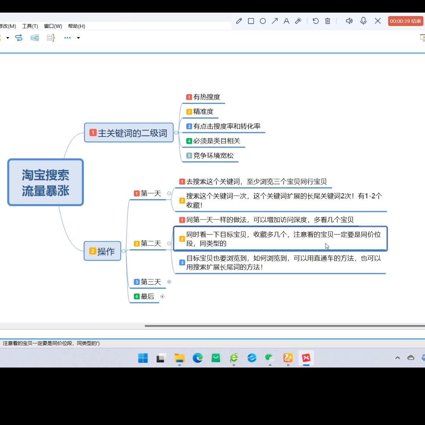Click priority 5 marker on 竞争环境宽松

click(189, 155)
